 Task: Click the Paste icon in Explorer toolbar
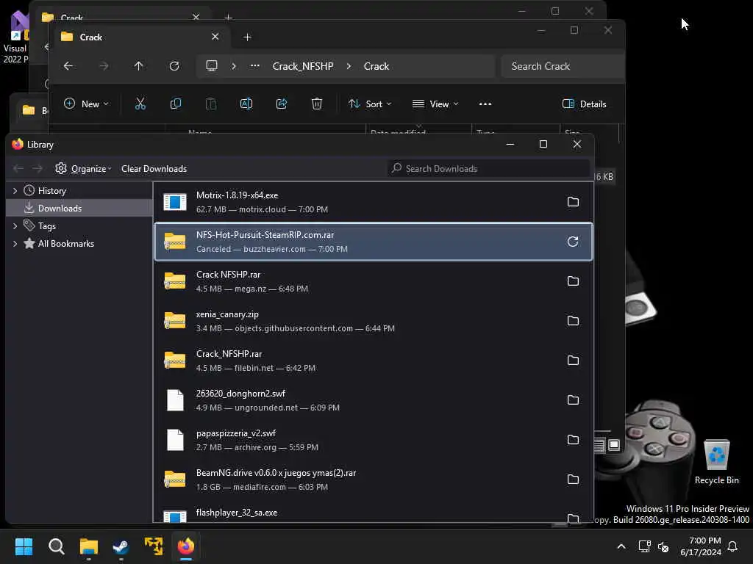(x=211, y=104)
